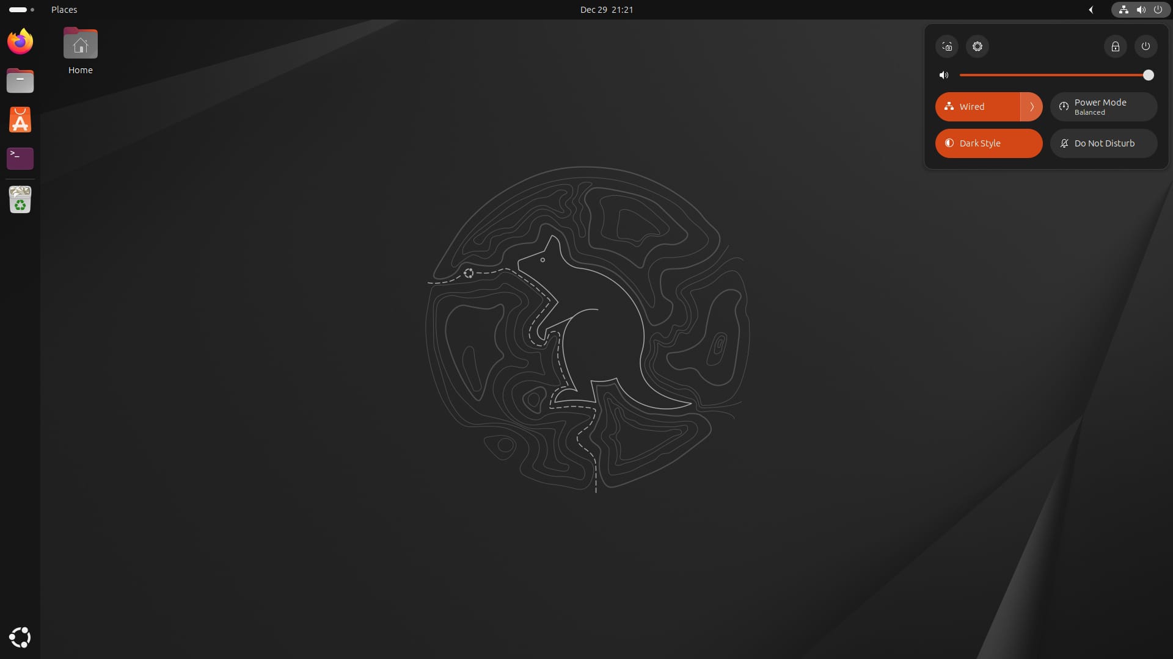Image resolution: width=1173 pixels, height=659 pixels.
Task: Open Power Mode options showing Balanced
Action: 1103,107
